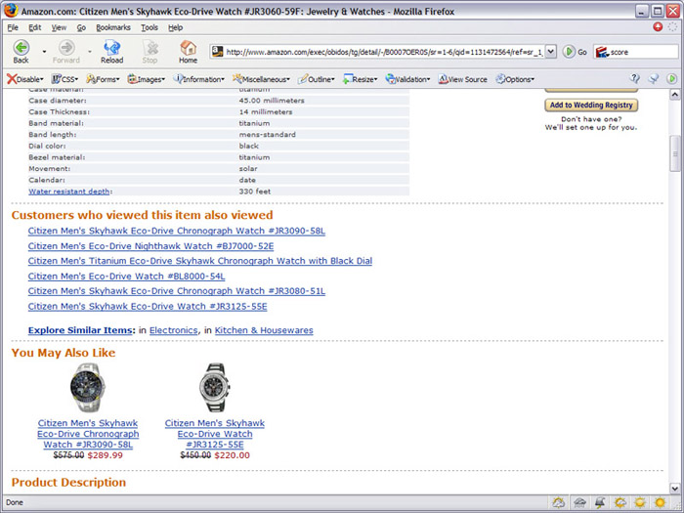Open the Water resistant depth link
Screen dimensions: 684x513
69,192
